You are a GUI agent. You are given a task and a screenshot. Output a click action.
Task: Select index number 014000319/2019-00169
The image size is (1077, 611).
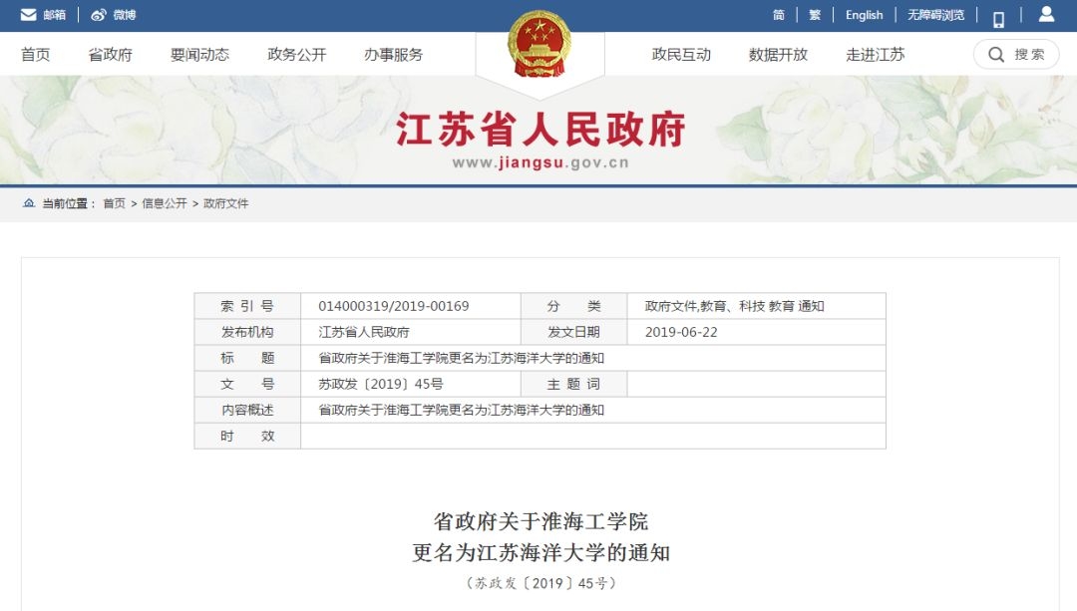point(394,306)
